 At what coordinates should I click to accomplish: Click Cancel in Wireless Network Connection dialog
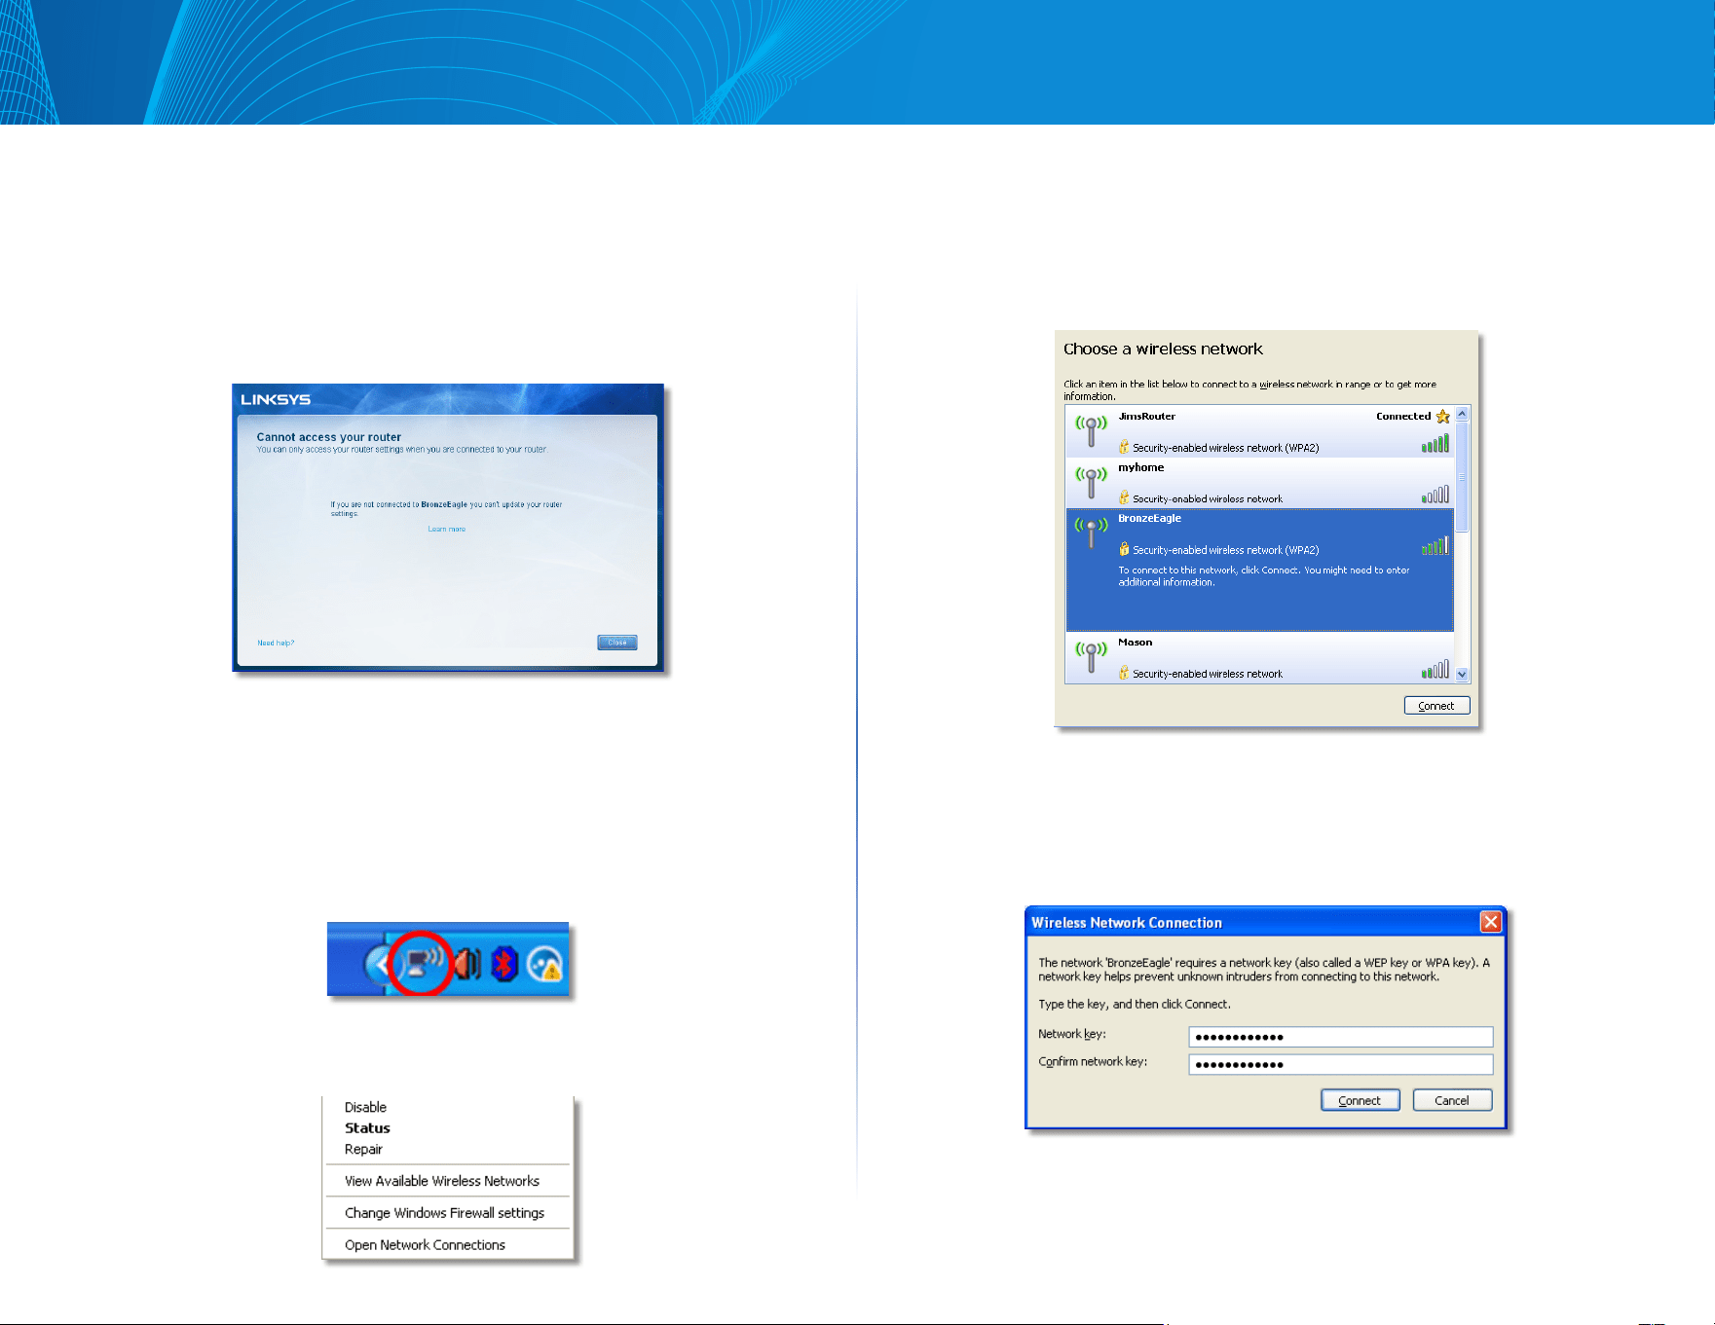click(x=1452, y=1100)
